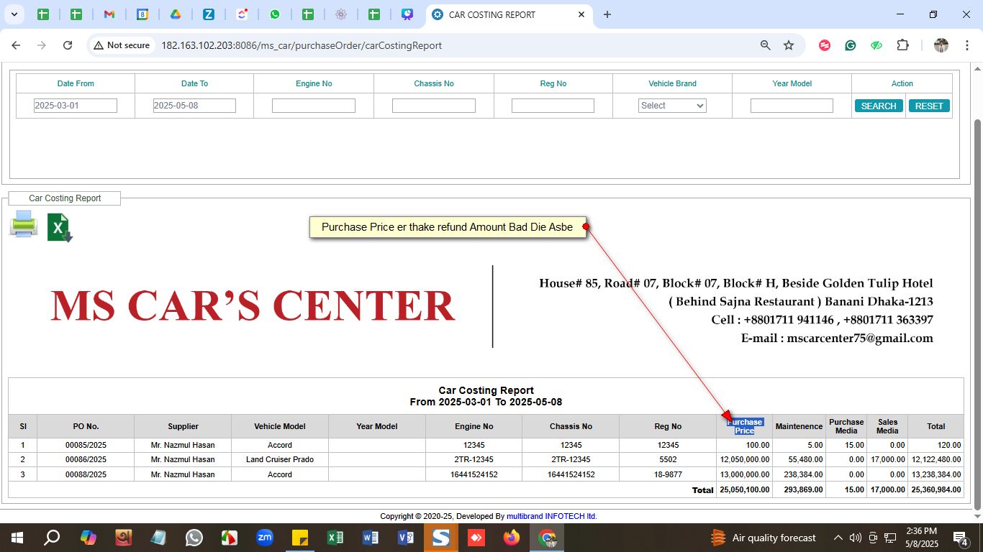
Task: Focus the Engine No input
Action: (314, 106)
